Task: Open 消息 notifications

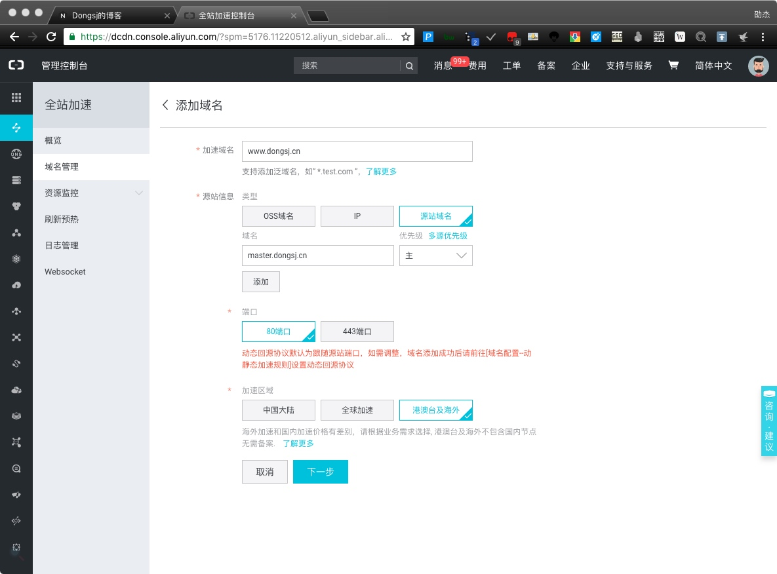Action: point(443,66)
